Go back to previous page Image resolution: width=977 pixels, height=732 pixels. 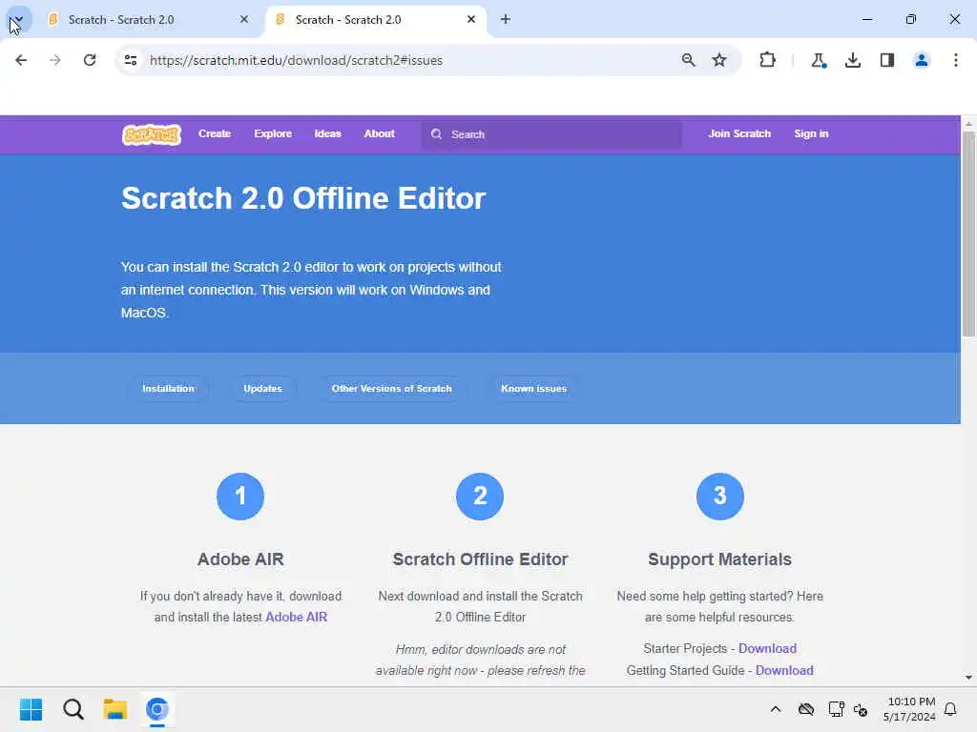point(21,60)
